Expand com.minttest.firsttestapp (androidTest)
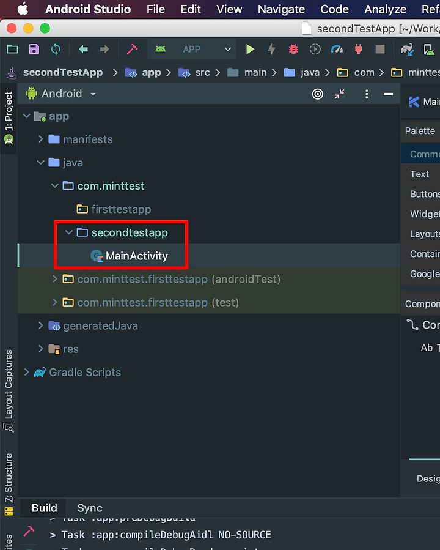440x550 pixels. click(54, 279)
